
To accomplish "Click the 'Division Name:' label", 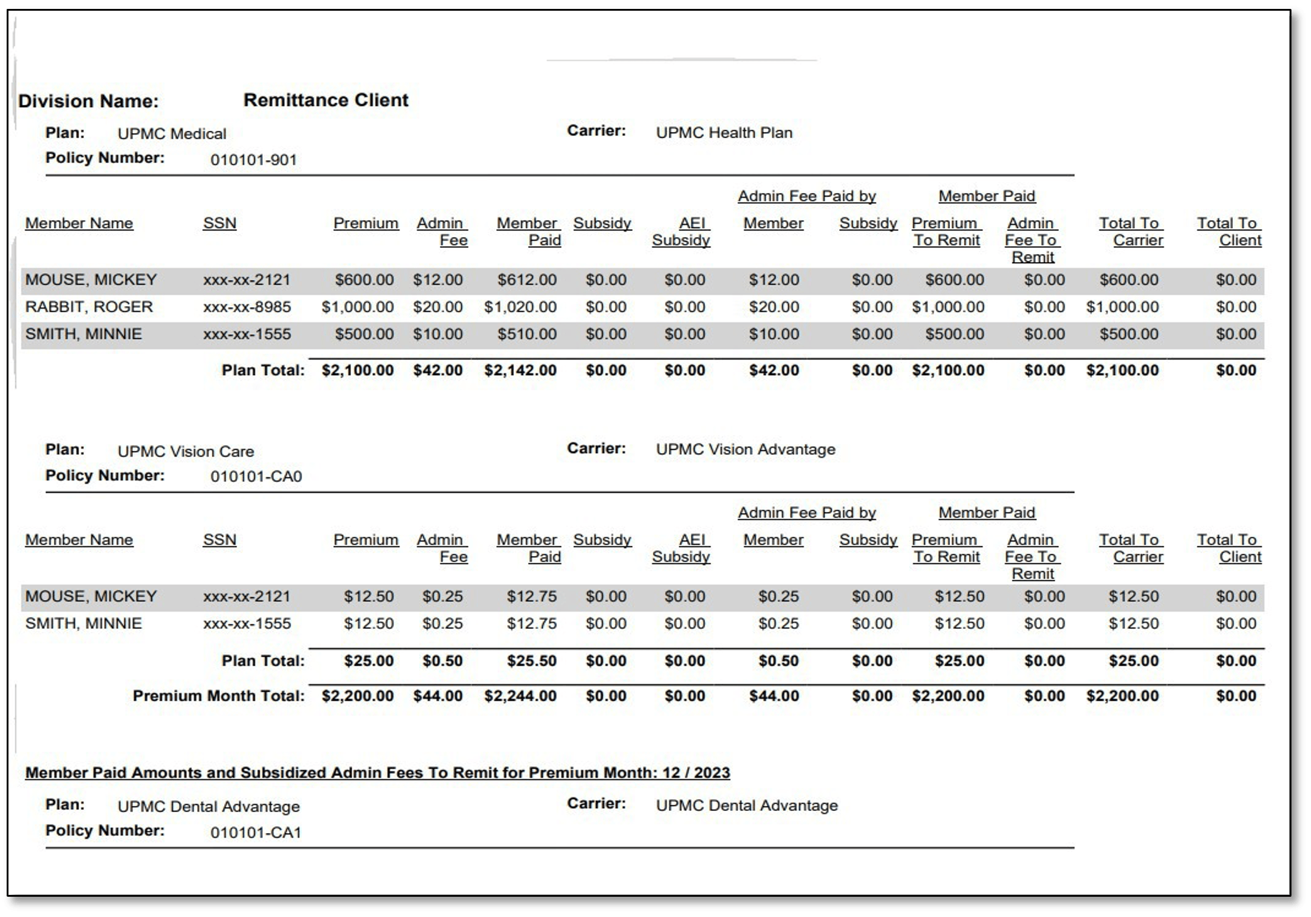I will (88, 101).
